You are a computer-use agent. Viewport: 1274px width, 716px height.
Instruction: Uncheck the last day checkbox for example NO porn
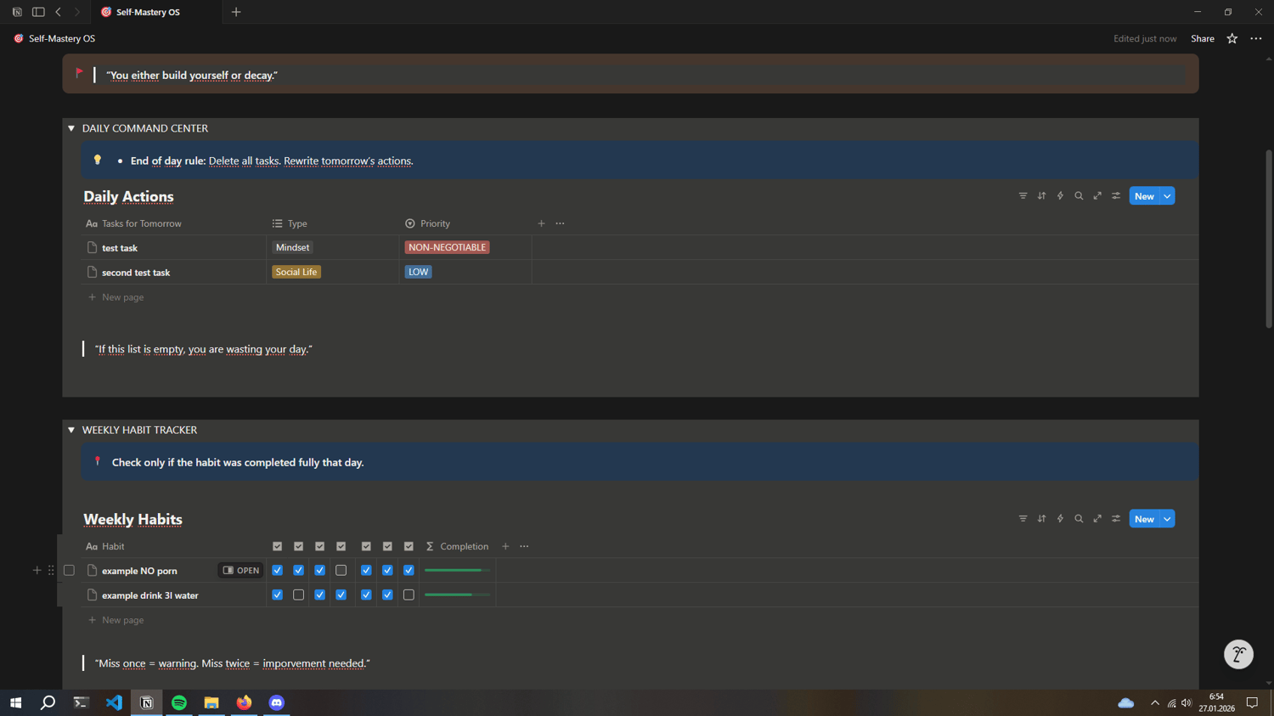pos(409,571)
